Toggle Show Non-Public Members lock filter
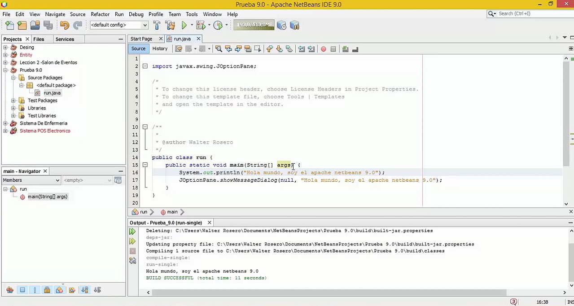The height and width of the screenshot is (306, 574). [x=47, y=290]
